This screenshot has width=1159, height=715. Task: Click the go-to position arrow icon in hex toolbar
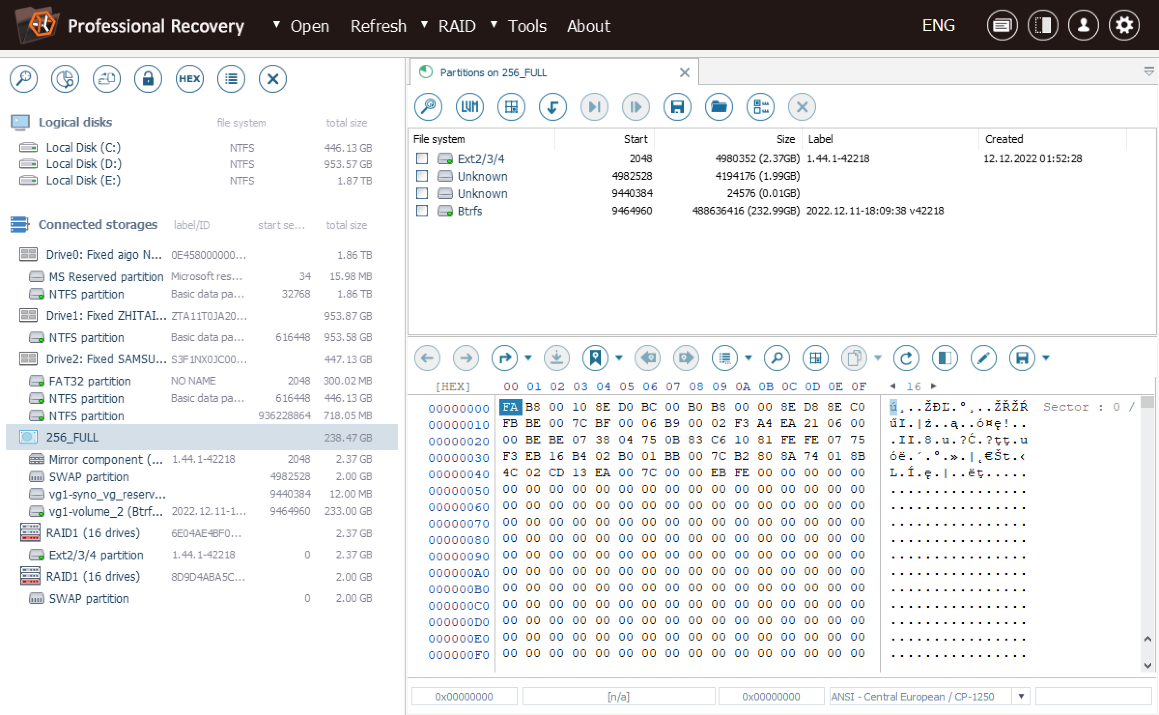coord(505,358)
